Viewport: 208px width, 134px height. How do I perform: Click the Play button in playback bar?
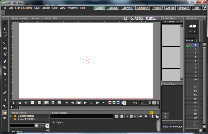click(x=85, y=103)
